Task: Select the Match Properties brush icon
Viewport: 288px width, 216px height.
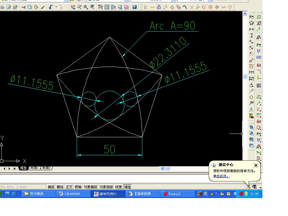Action: coord(43,7)
